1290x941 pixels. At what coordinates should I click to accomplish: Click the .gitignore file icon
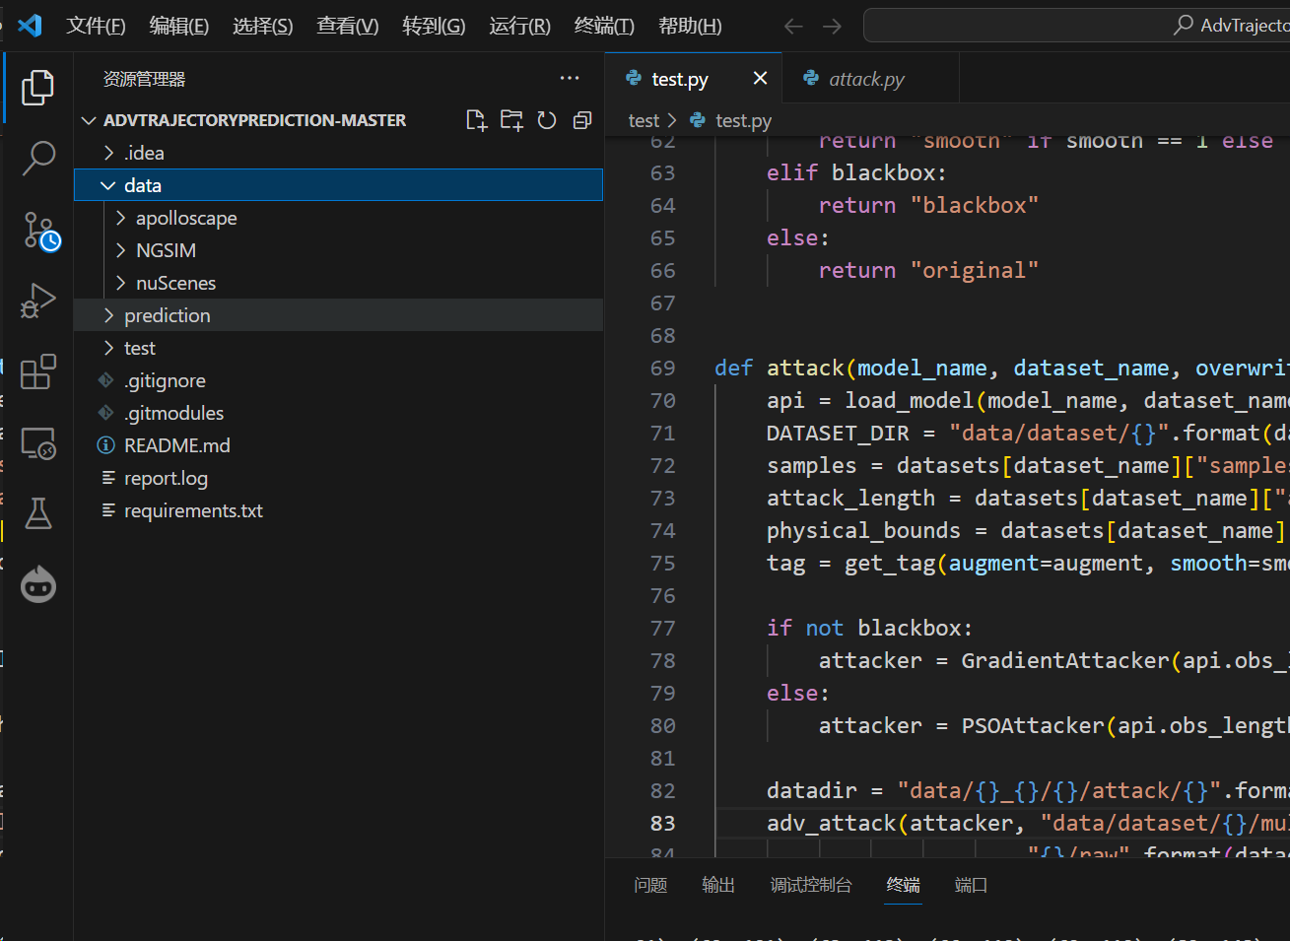click(x=106, y=380)
